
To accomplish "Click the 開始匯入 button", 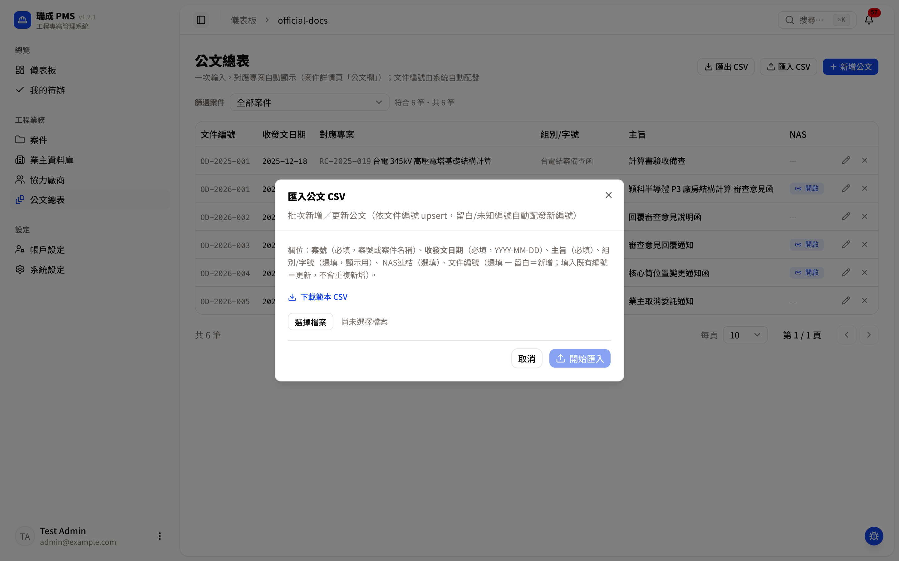I will 580,358.
